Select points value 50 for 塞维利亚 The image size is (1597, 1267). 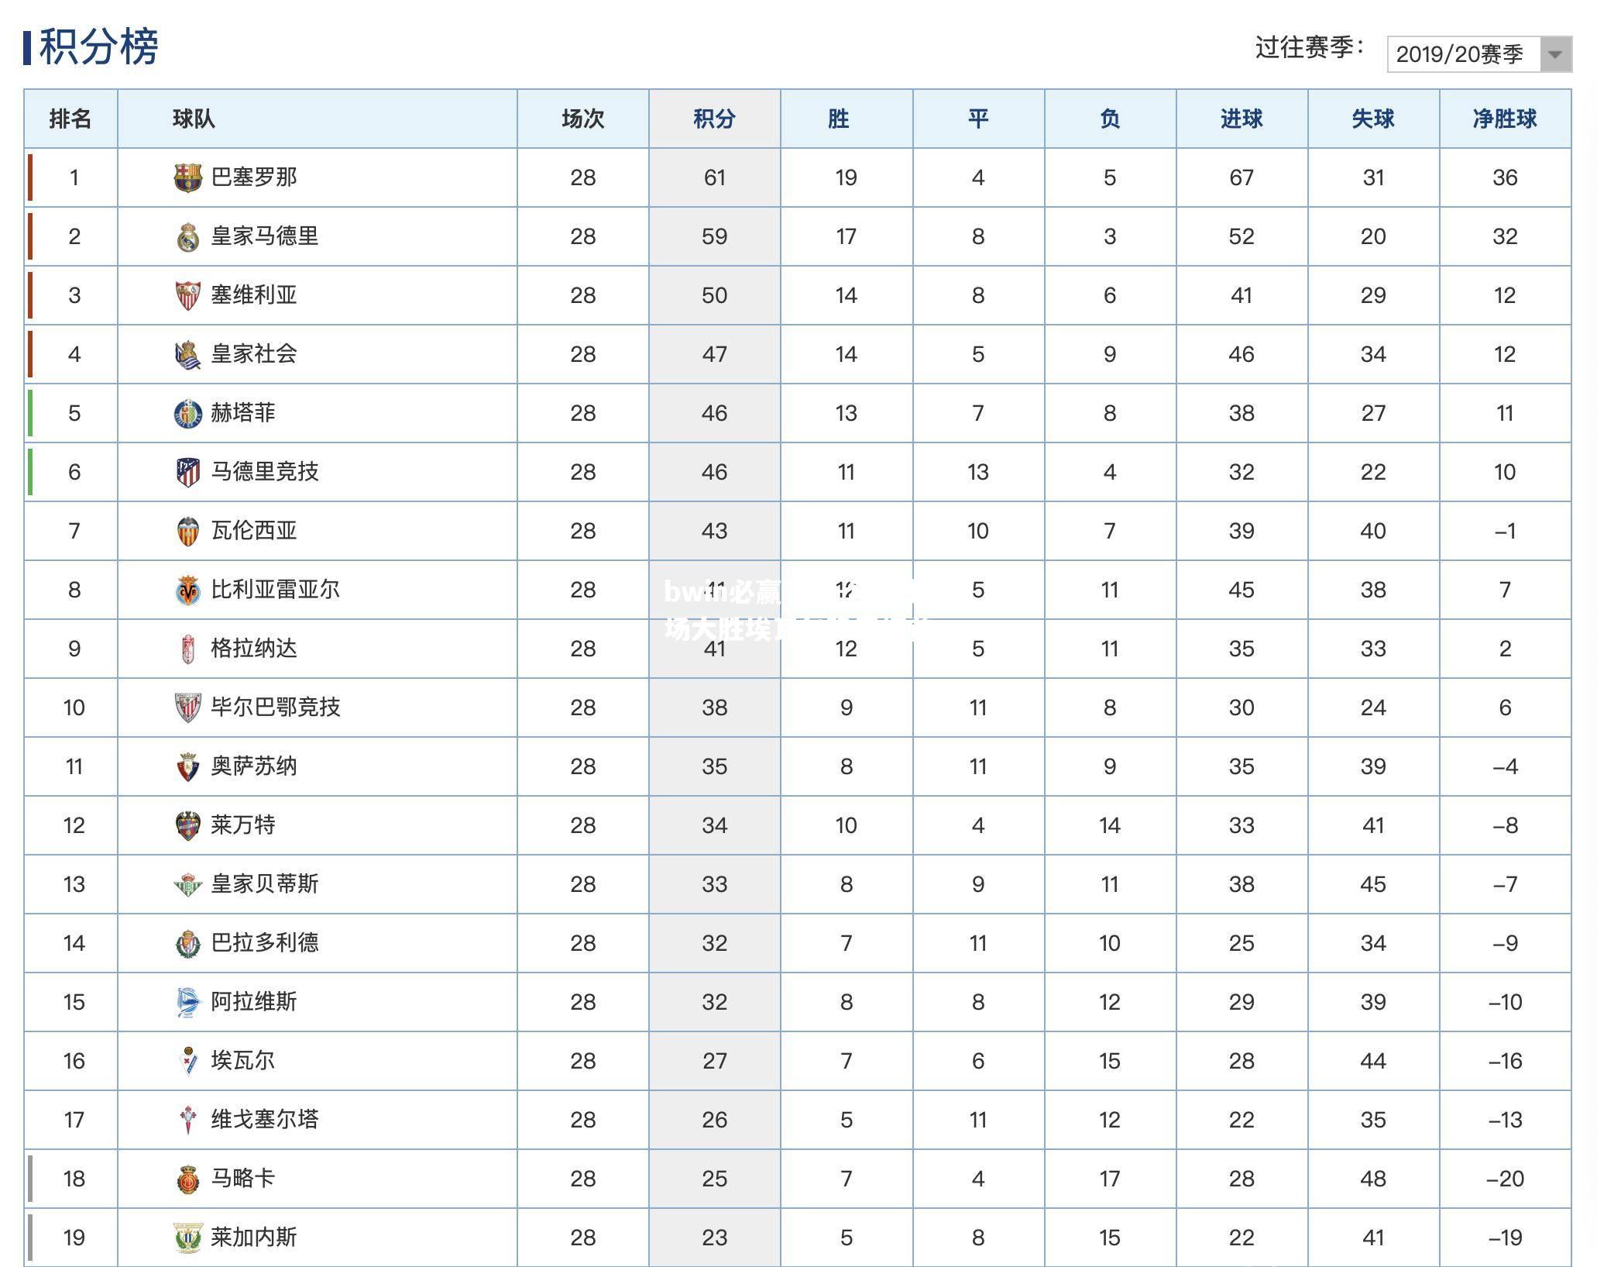(714, 295)
